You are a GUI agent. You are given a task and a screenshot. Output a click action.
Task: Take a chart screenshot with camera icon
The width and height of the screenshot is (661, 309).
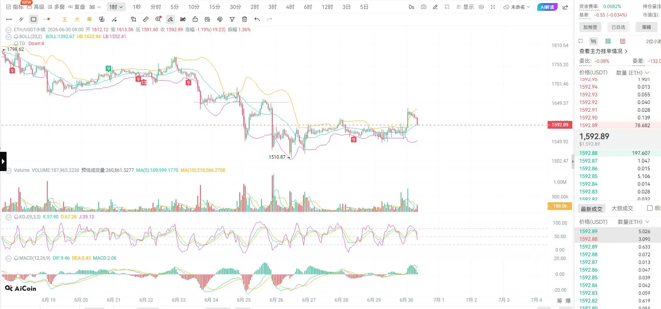click(423, 7)
